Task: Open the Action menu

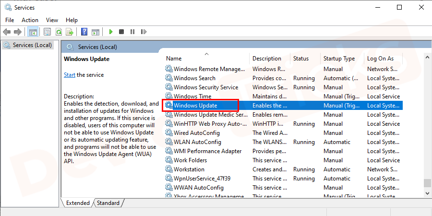Action: coord(30,20)
